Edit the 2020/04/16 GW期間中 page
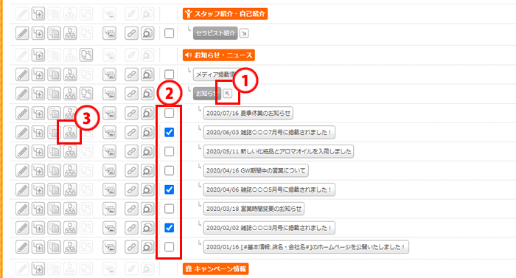This screenshot has height=278, width=516. point(22,170)
